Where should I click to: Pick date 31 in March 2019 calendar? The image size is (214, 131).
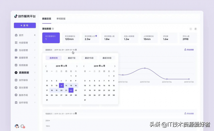pyautogui.click(x=47, y=100)
